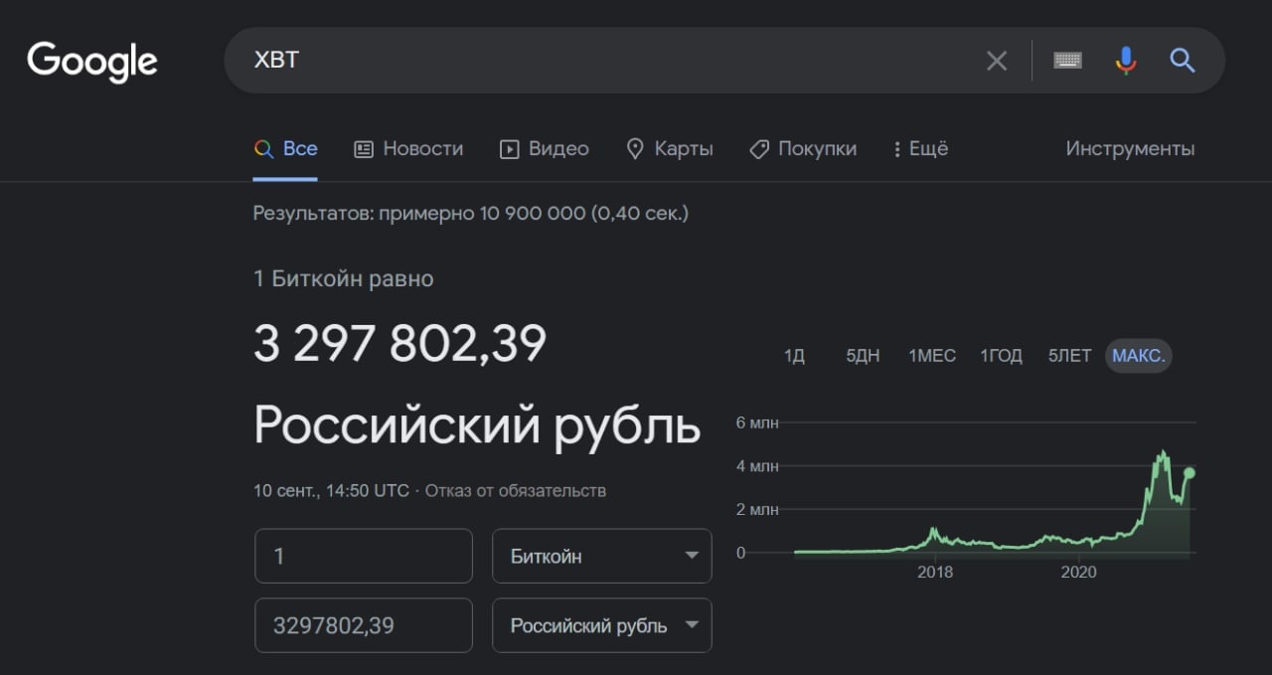The height and width of the screenshot is (675, 1272).
Task: Click the 2018 label on chart axis
Action: tap(935, 573)
